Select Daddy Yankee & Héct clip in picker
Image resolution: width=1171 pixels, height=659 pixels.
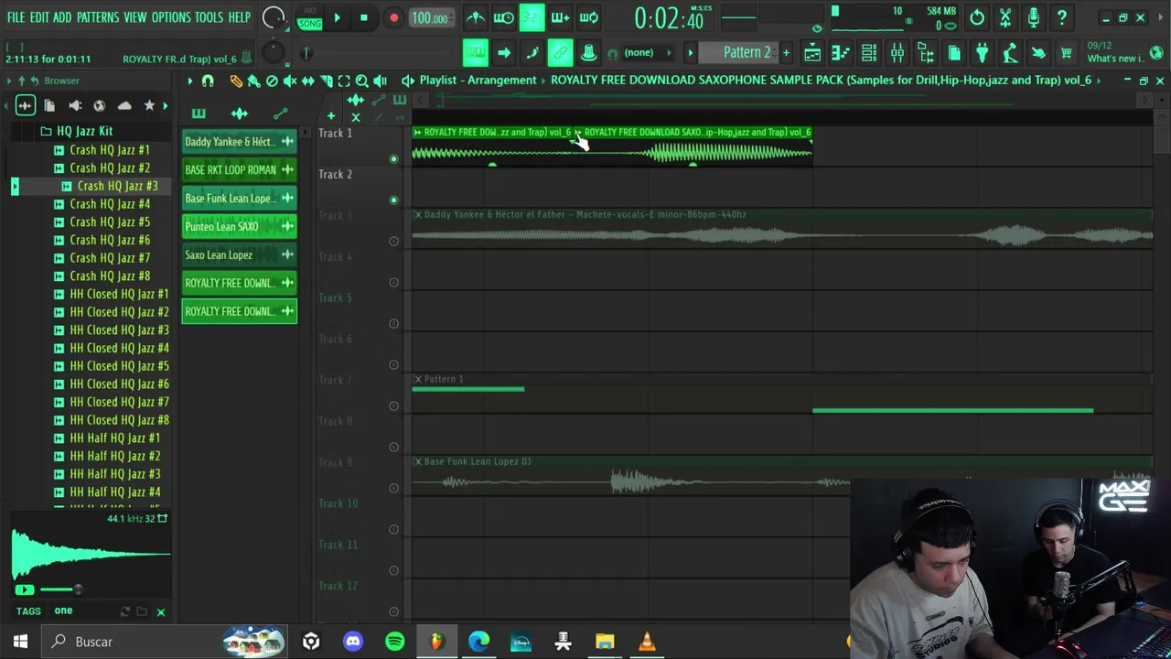point(239,142)
